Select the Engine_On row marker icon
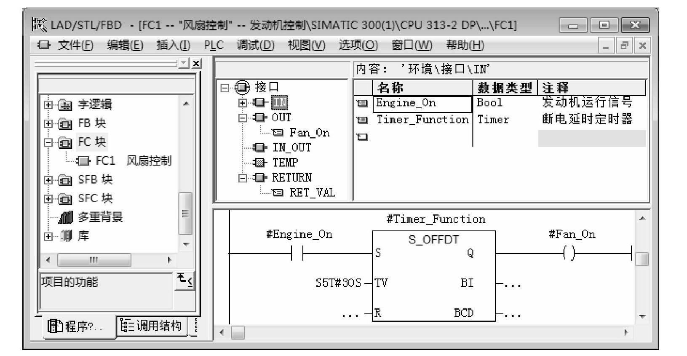The width and height of the screenshot is (687, 356). click(x=362, y=103)
